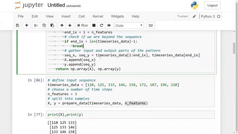
Task: Click the 'X.append(seq_x)' line
Action: tap(80, 60)
